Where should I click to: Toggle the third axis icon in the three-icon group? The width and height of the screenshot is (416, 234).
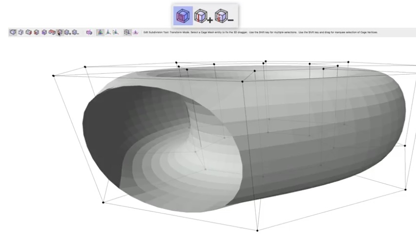[115, 33]
